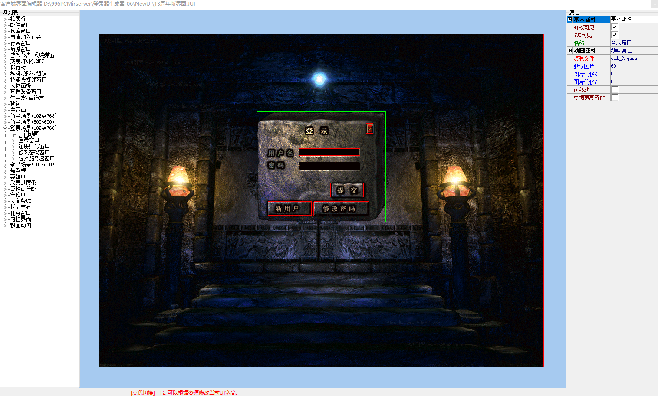Expand the 注册账号窗口 tree node
This screenshot has height=396, width=658.
point(13,147)
